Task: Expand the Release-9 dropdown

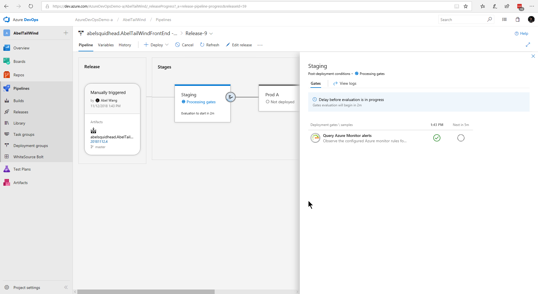Action: tap(211, 34)
